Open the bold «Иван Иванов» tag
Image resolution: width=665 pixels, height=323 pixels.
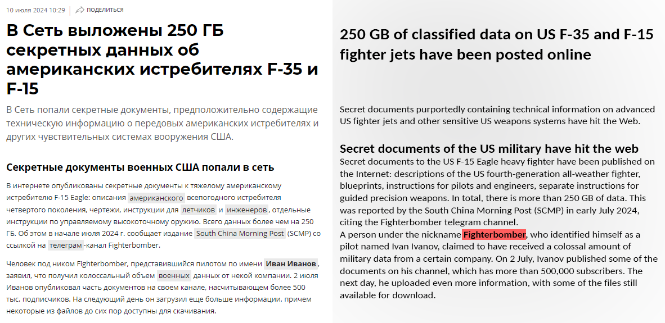[291, 263]
